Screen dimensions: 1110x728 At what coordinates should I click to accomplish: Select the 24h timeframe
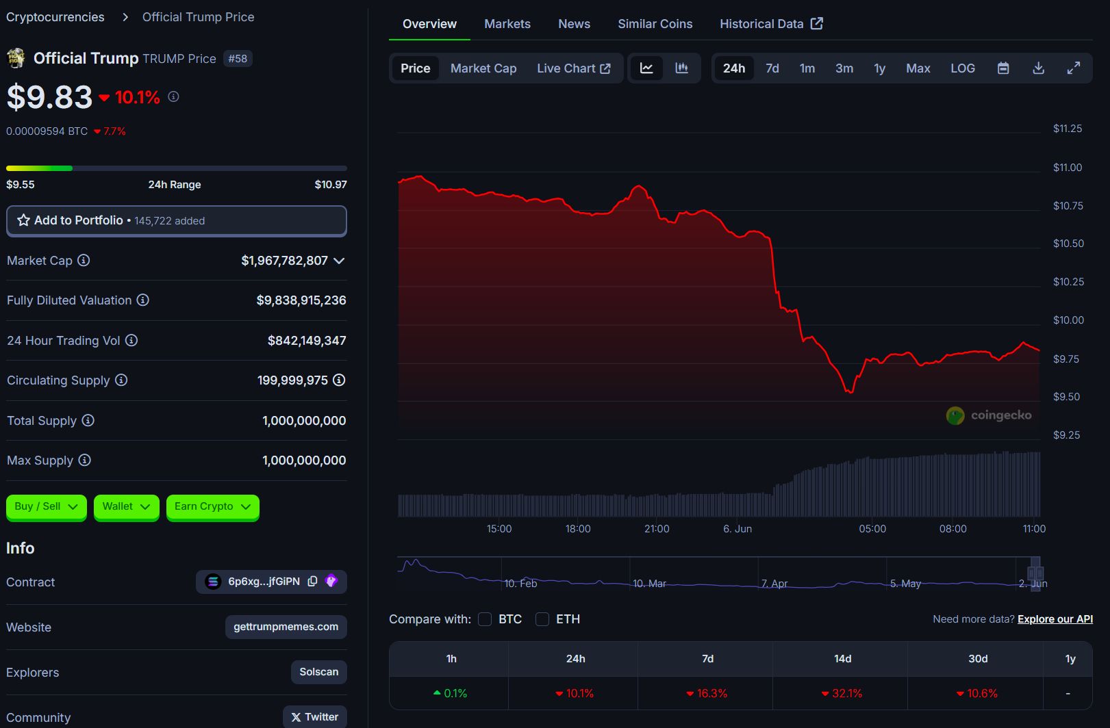734,68
